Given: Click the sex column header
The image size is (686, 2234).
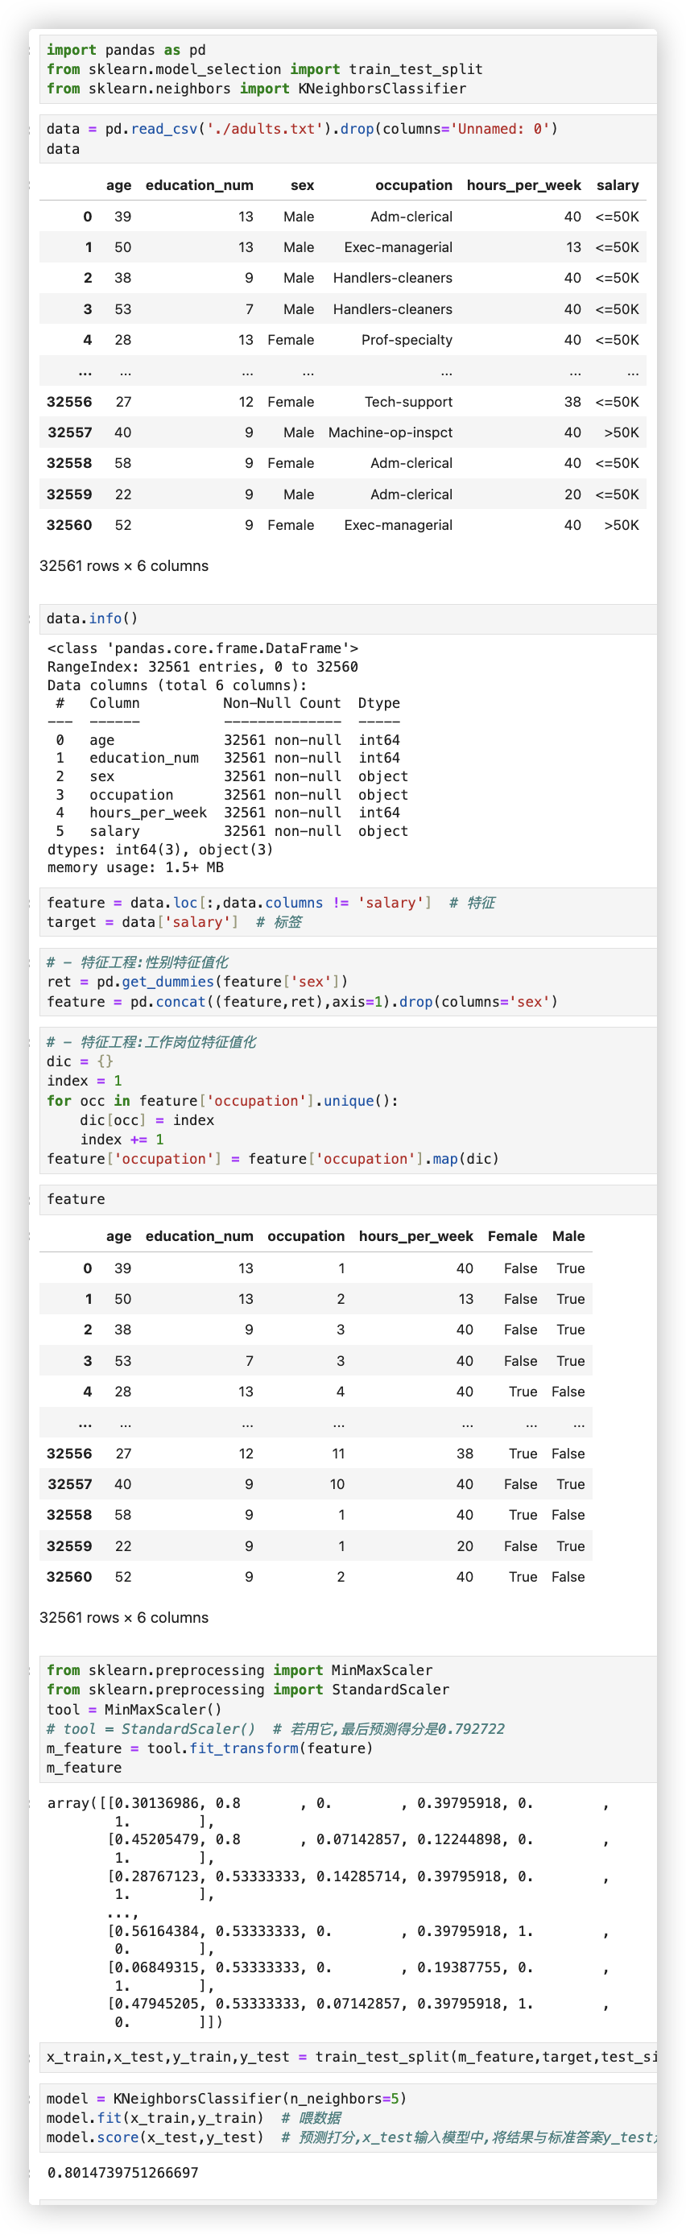Looking at the screenshot, I should (x=302, y=185).
